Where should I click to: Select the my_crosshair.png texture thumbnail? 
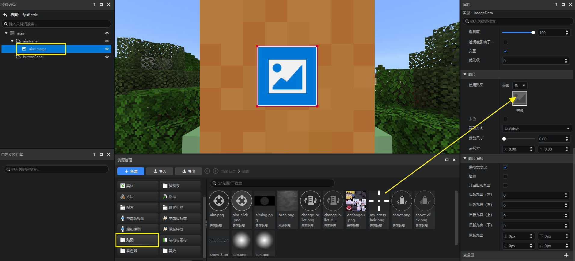[379, 201]
